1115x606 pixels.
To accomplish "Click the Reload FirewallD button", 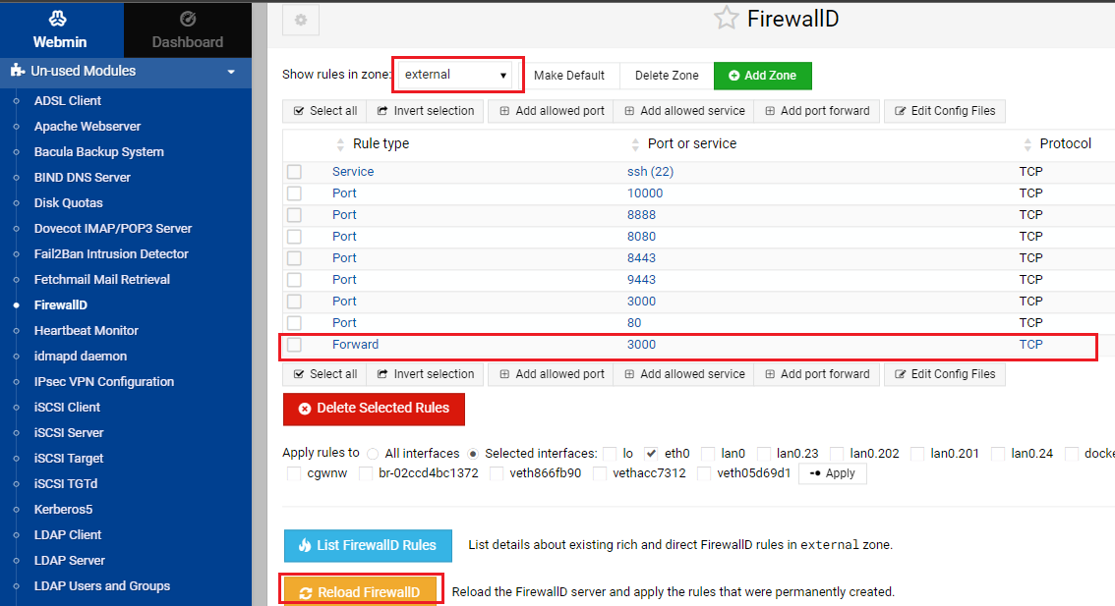I will pyautogui.click(x=362, y=590).
